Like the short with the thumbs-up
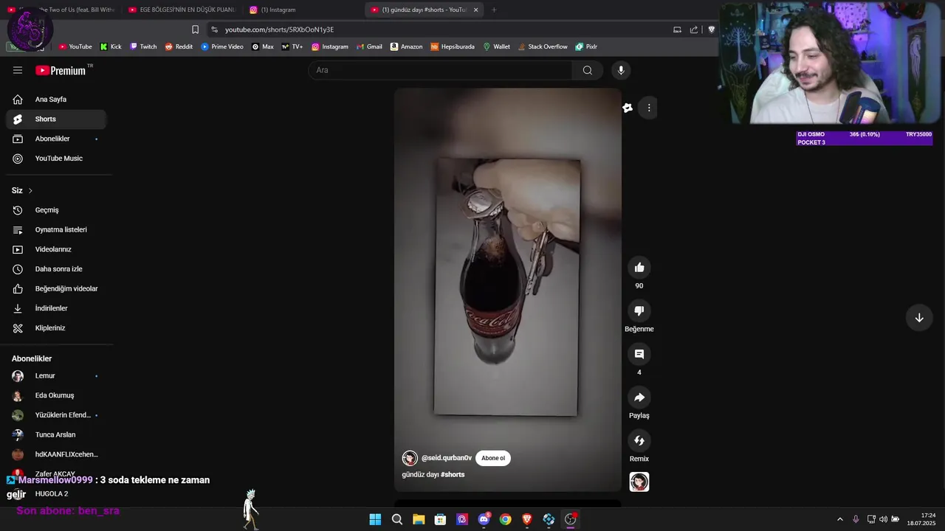The image size is (945, 531). (639, 268)
